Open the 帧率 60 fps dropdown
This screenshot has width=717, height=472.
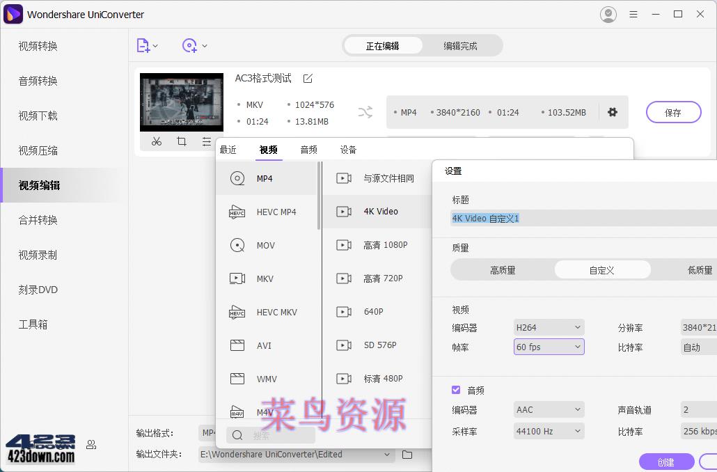pyautogui.click(x=549, y=347)
